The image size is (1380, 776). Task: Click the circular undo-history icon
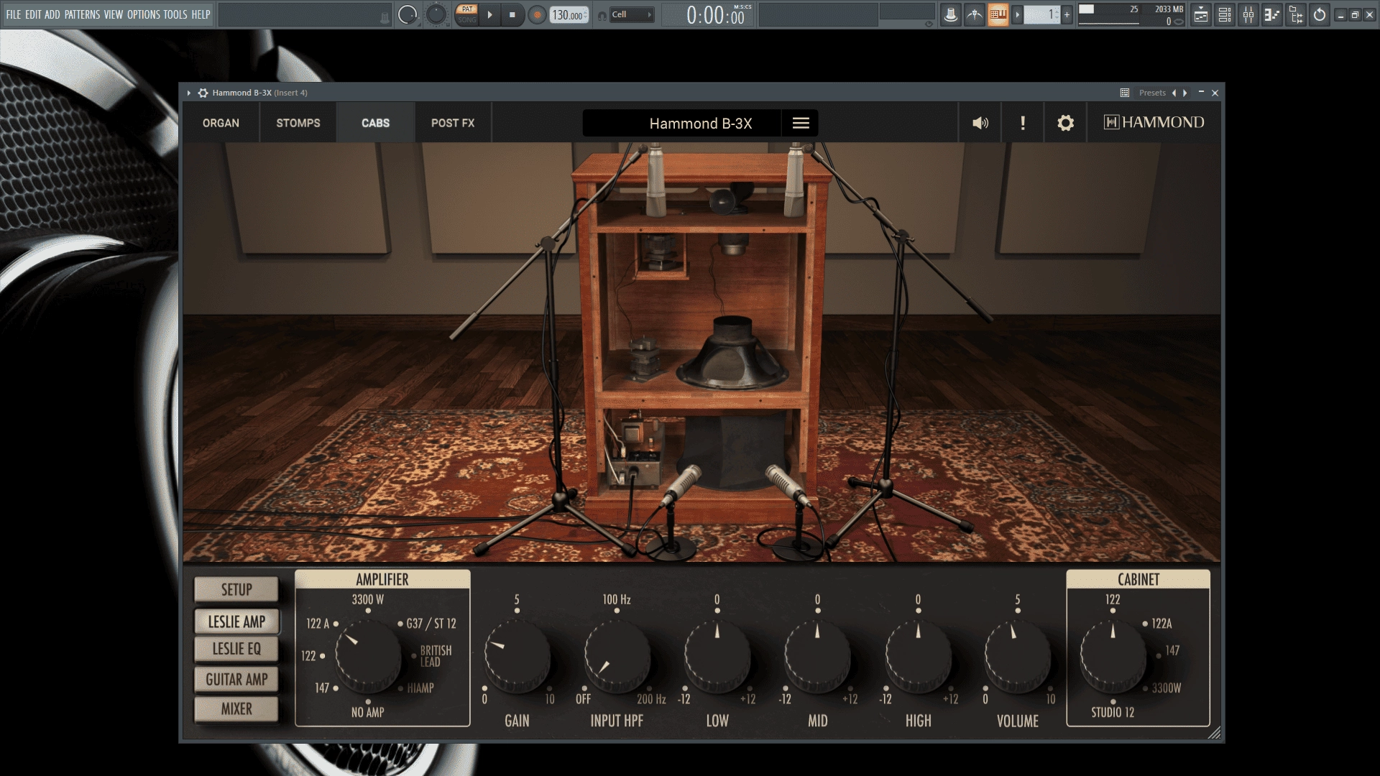pyautogui.click(x=1320, y=14)
